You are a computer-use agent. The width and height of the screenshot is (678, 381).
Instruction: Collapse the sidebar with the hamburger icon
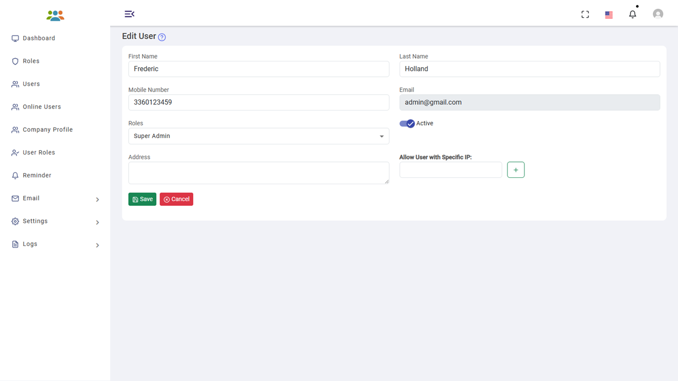point(129,14)
